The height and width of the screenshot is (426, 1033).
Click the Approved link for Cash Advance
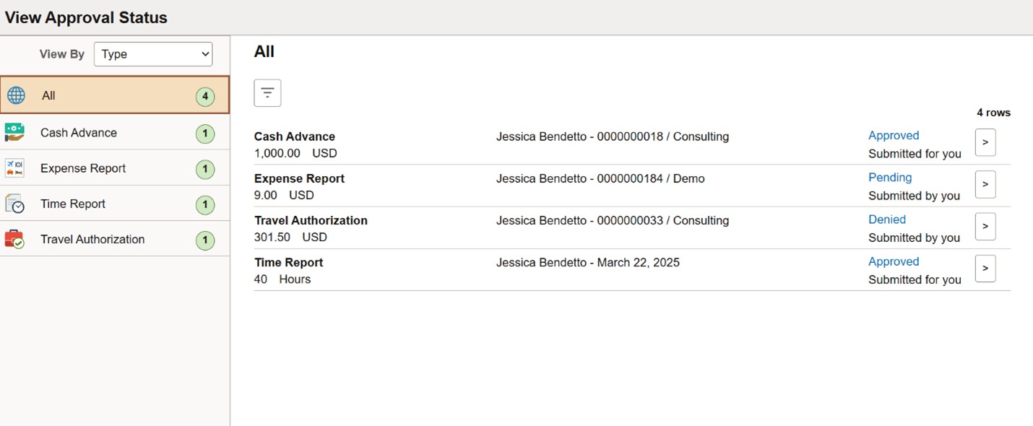click(x=894, y=136)
